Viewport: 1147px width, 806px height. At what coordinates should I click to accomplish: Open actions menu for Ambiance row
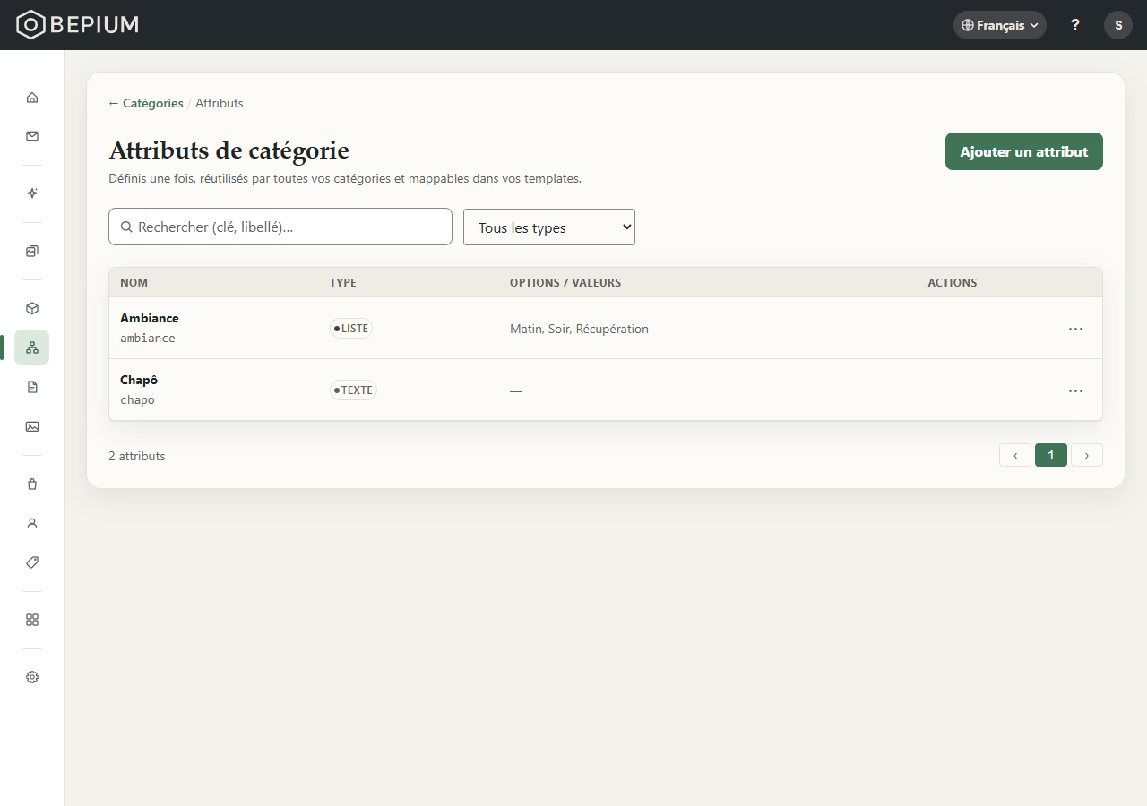tap(1075, 329)
